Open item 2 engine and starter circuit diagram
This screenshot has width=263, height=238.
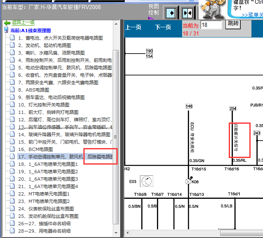tap(45, 45)
